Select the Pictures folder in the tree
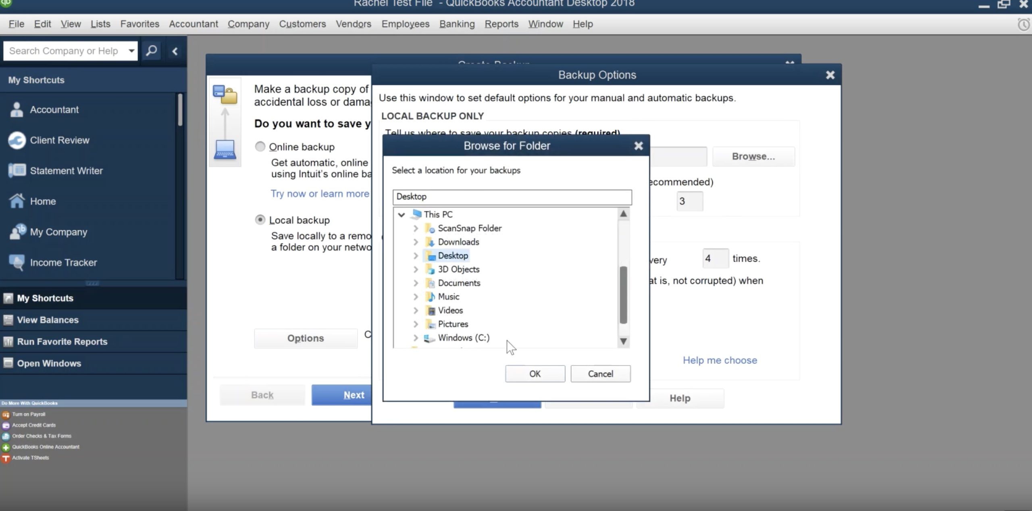 [453, 324]
